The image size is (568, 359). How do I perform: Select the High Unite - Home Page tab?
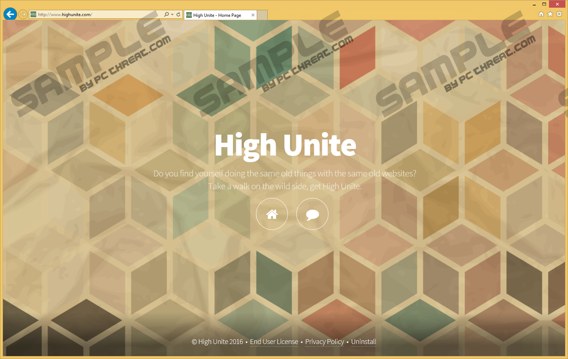(217, 15)
